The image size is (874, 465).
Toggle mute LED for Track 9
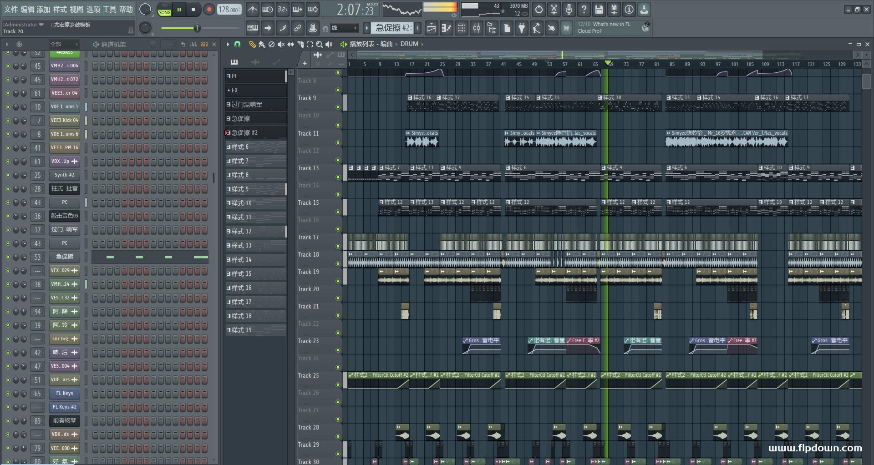(x=338, y=107)
